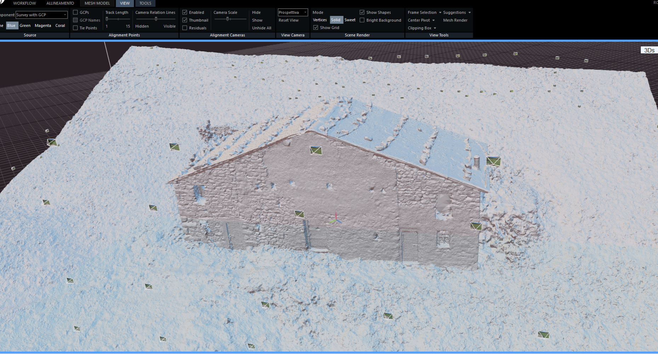Expand the Survey with GCP component dropdown
Image resolution: width=658 pixels, height=354 pixels.
click(41, 15)
